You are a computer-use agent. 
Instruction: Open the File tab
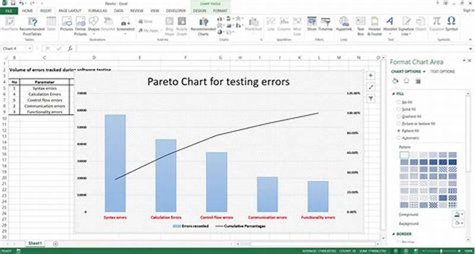(8, 11)
